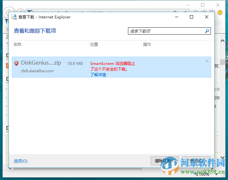Click the blocked-download shield icon for DiskGenius
Image resolution: width=228 pixels, height=180 pixels.
pyautogui.click(x=16, y=63)
